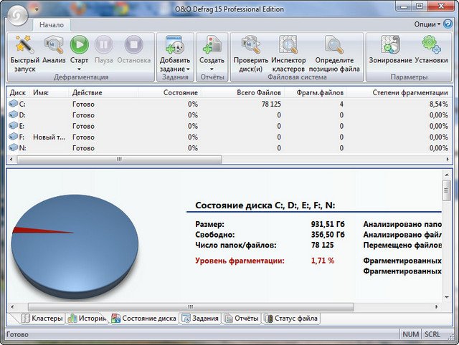Click the Остановка stop button
This screenshot has height=345, width=459.
[134, 44]
